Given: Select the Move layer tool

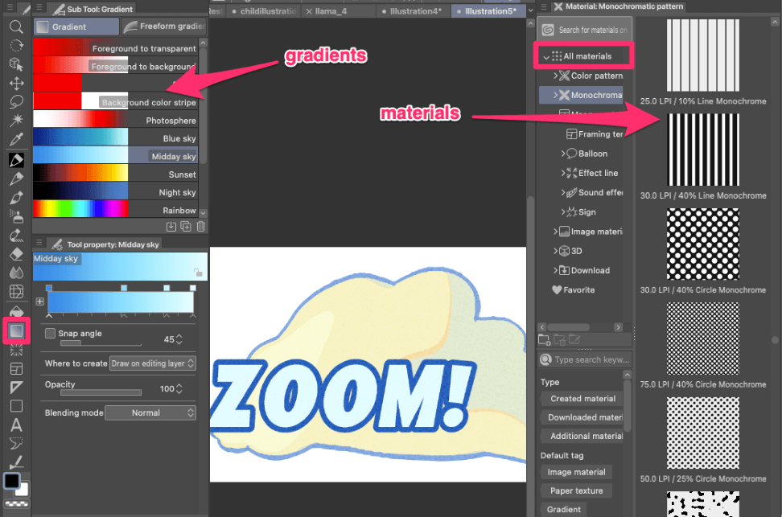Looking at the screenshot, I should click(15, 83).
